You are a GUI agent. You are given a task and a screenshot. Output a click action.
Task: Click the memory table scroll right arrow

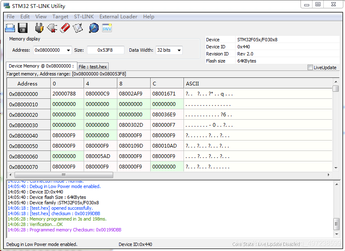[329, 175]
